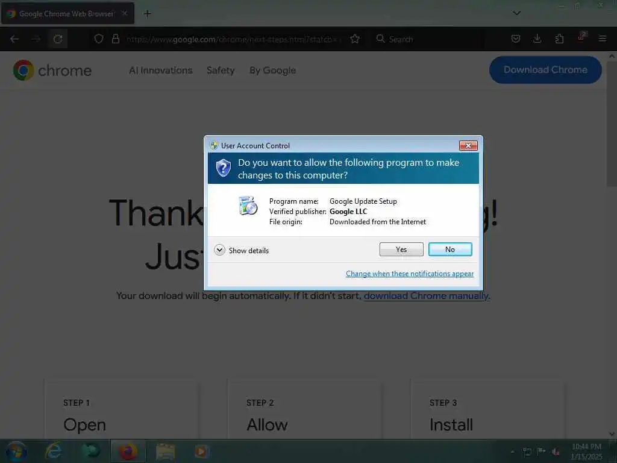Click the volume speaker tray icon

556,452
